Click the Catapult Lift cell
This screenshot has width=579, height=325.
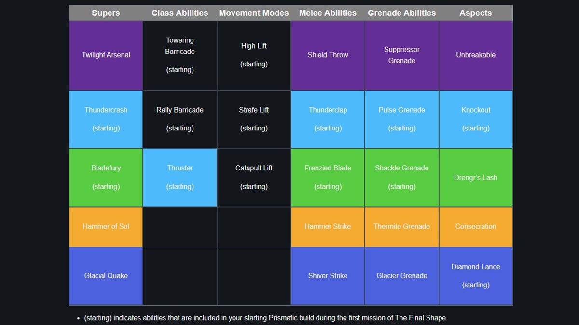tap(254, 177)
